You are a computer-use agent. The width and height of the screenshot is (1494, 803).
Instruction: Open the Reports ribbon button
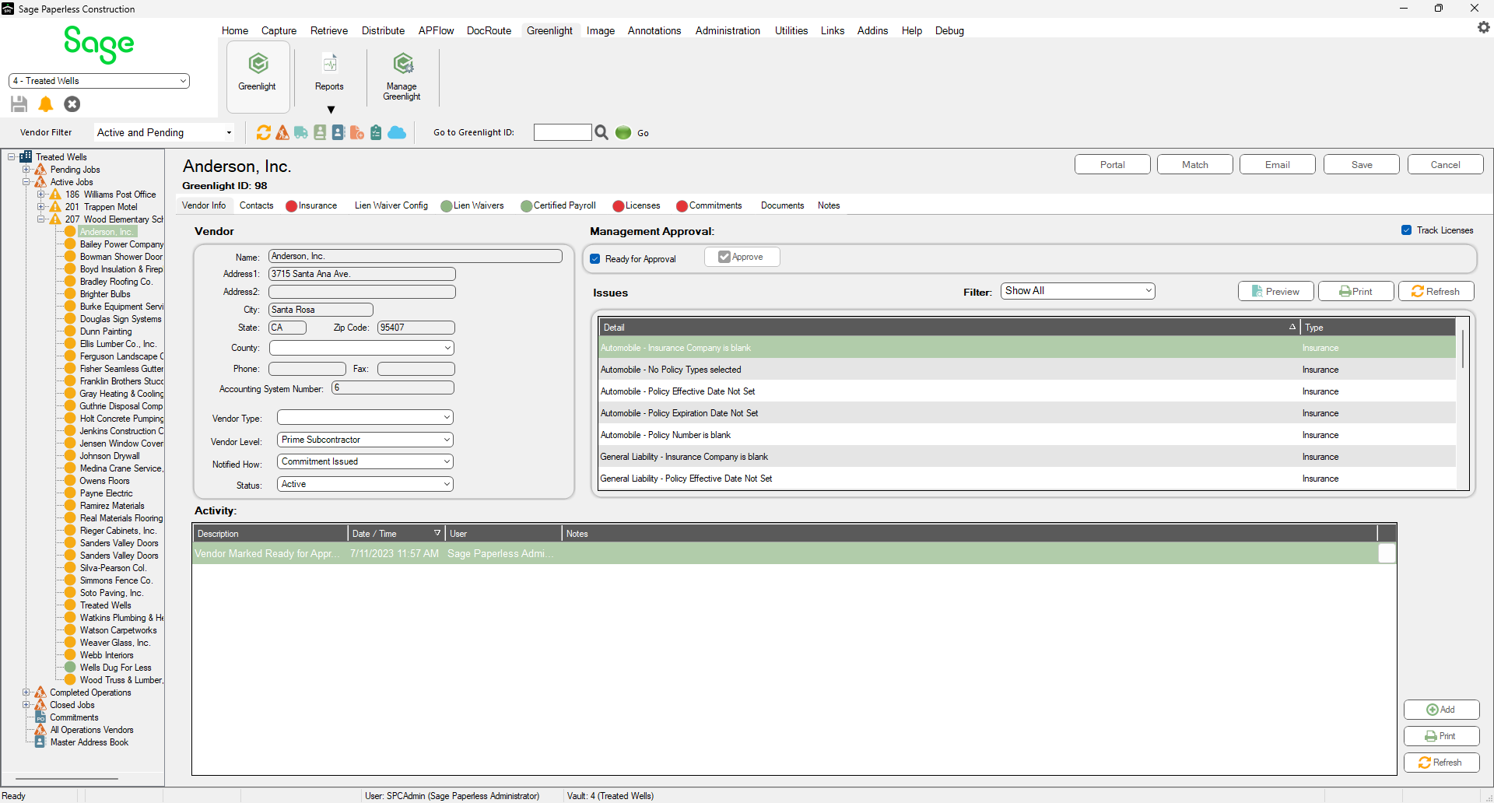(x=329, y=72)
